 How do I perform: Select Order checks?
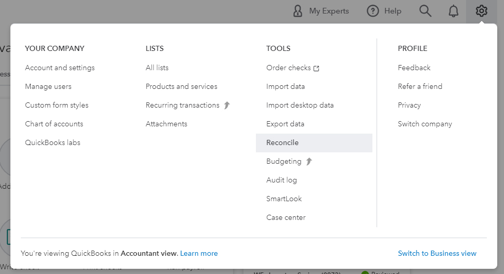pyautogui.click(x=288, y=68)
